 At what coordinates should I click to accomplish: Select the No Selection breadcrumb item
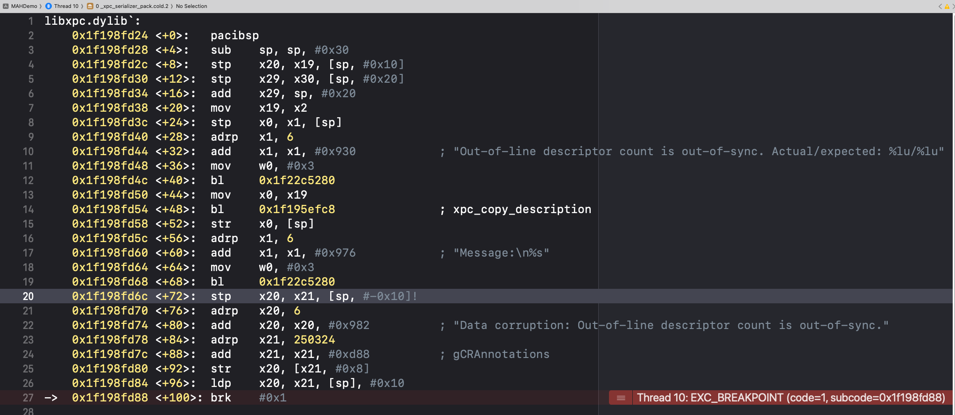click(191, 6)
